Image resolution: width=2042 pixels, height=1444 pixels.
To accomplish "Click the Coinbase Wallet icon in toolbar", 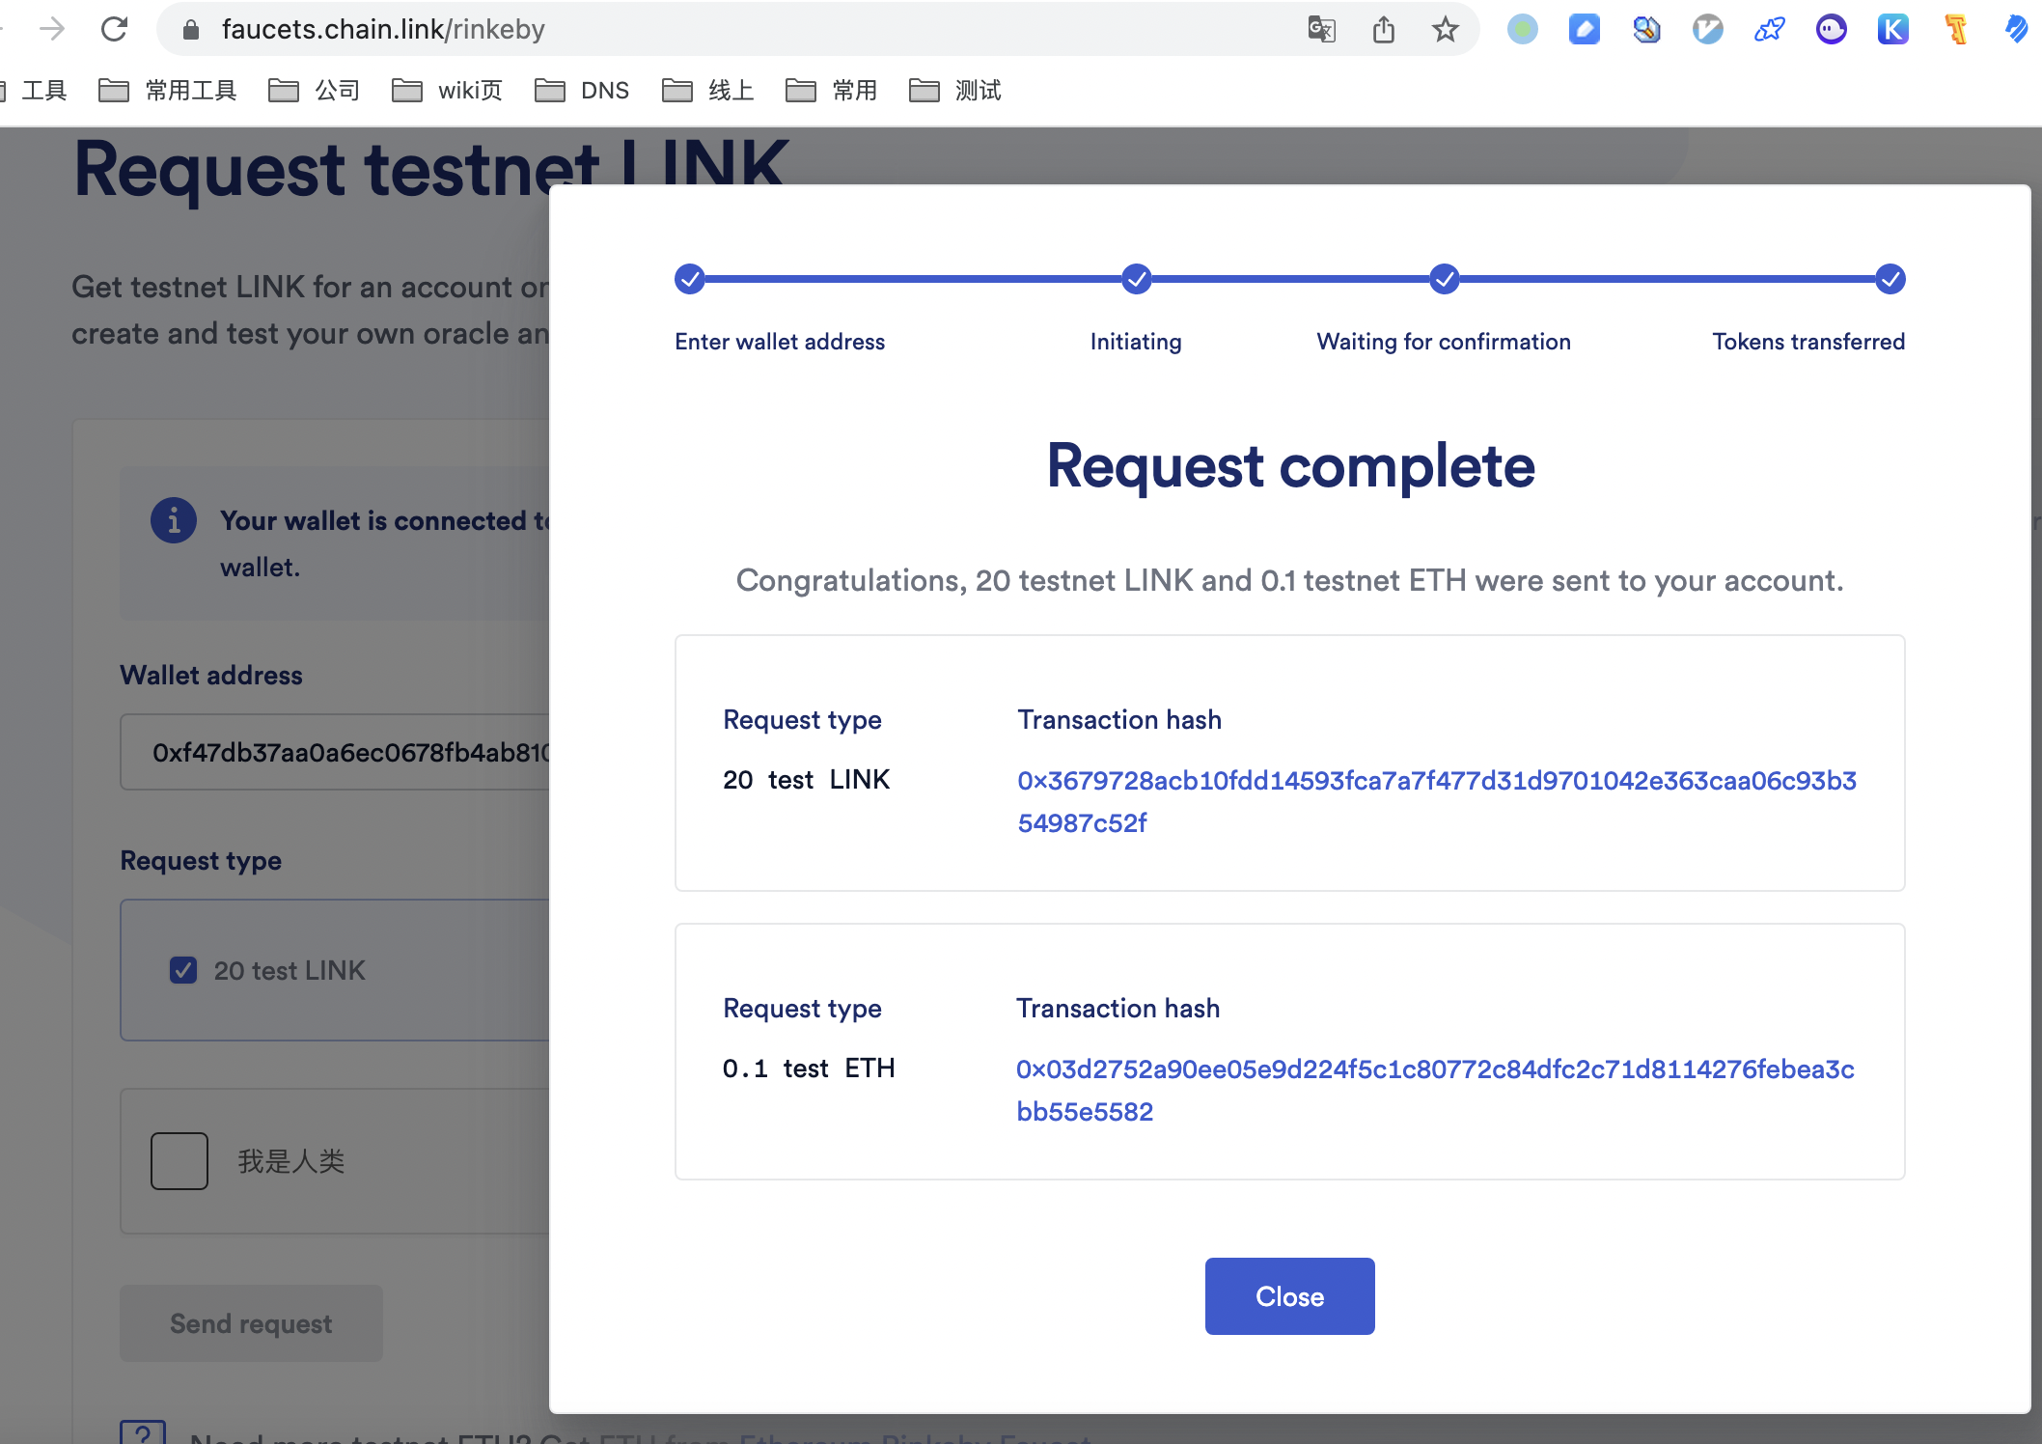I will [1586, 27].
